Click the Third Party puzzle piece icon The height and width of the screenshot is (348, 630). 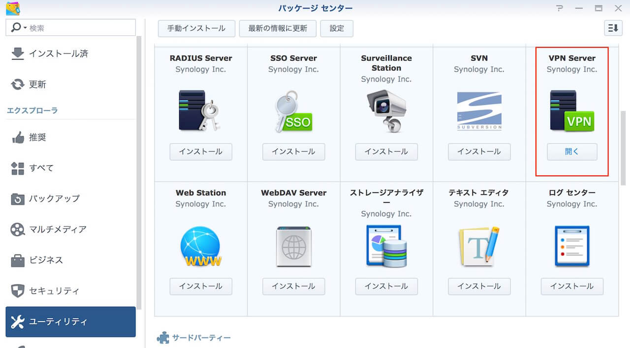(x=162, y=338)
